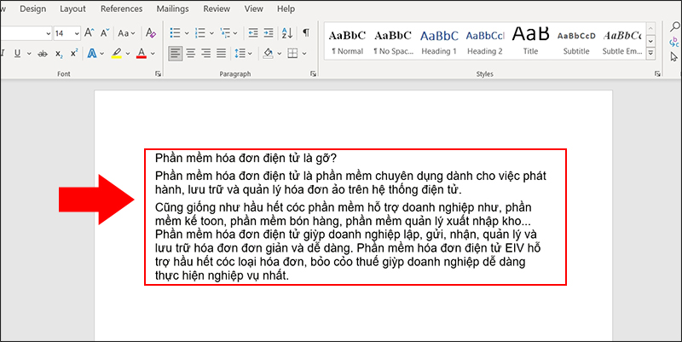This screenshot has height=342, width=682.
Task: Apply the Subtitle style
Action: (x=576, y=40)
